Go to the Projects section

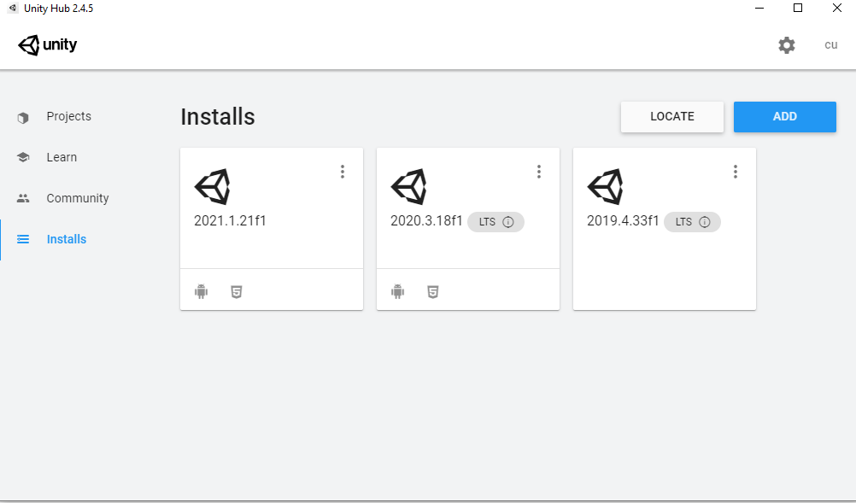tap(69, 116)
